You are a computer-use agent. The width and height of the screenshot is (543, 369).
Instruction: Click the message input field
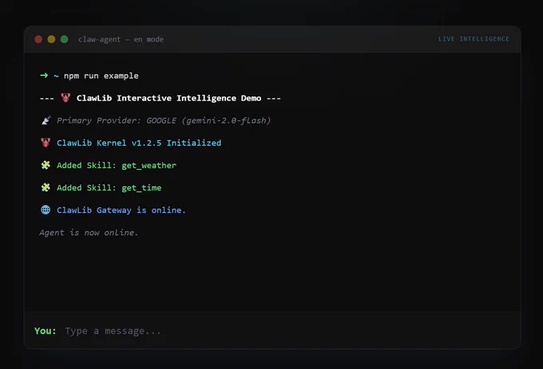287,331
